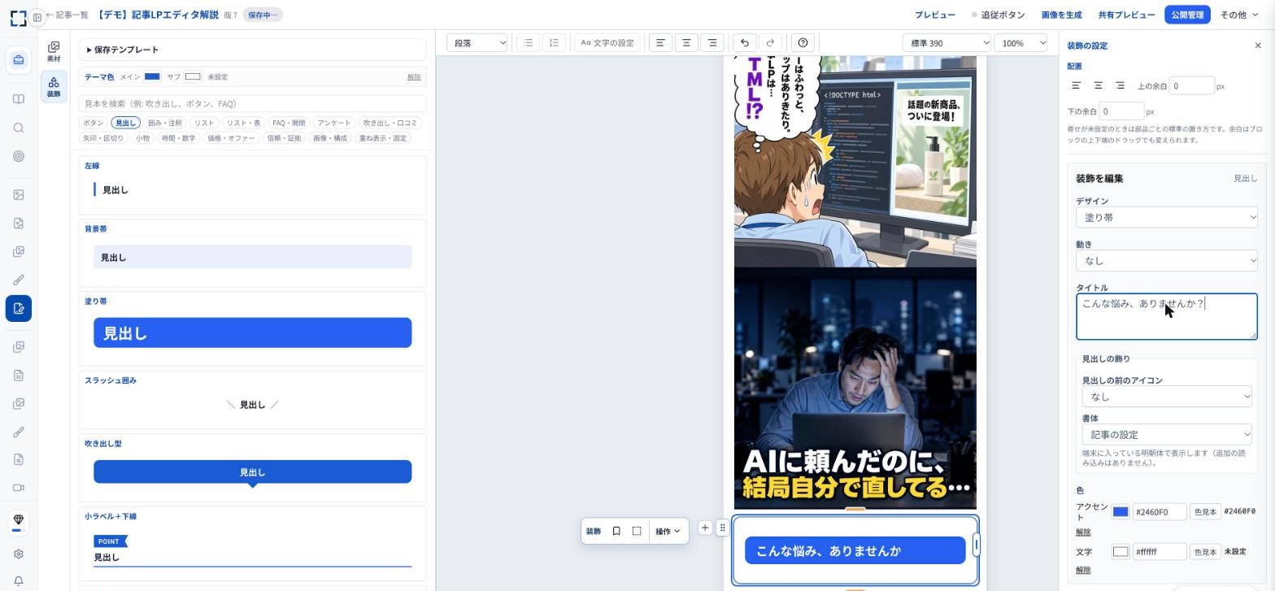The height and width of the screenshot is (591, 1275).
Task: Click the blue アクセント color swatch
Action: pyautogui.click(x=1121, y=512)
